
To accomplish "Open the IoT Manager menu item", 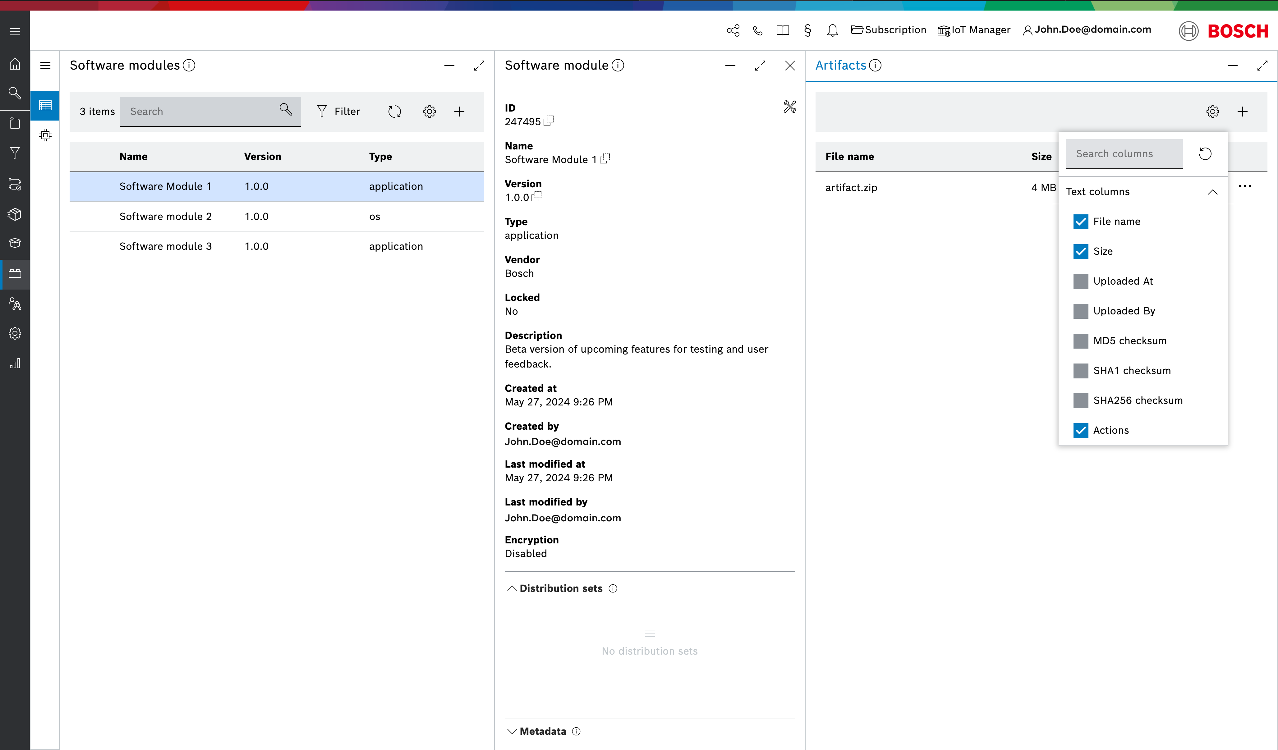I will click(x=974, y=30).
